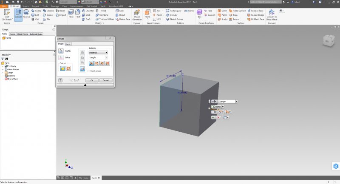This screenshot has width=340, height=184.
Task: Open the Hole tool
Action: click(x=71, y=14)
